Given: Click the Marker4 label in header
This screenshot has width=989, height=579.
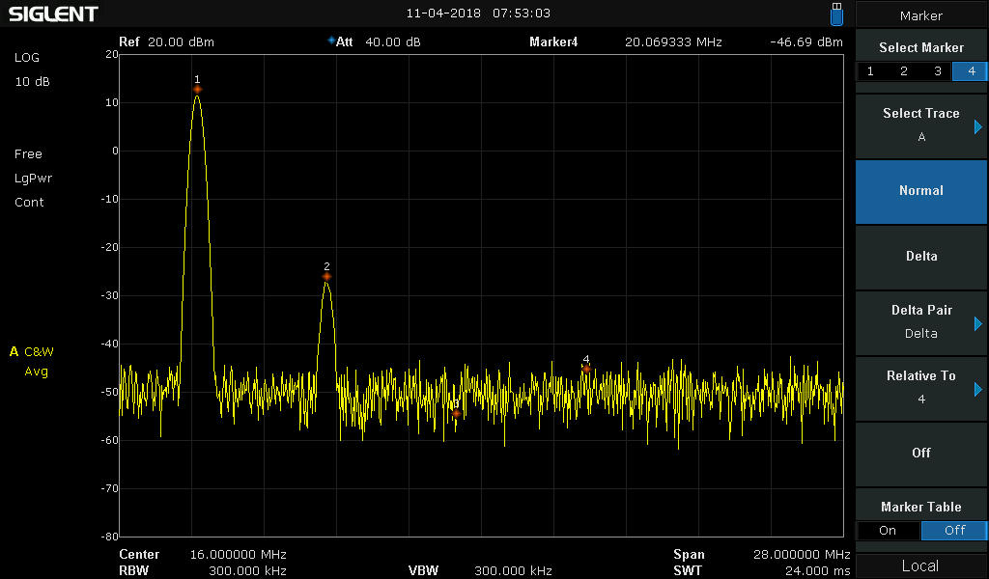Looking at the screenshot, I should (553, 42).
